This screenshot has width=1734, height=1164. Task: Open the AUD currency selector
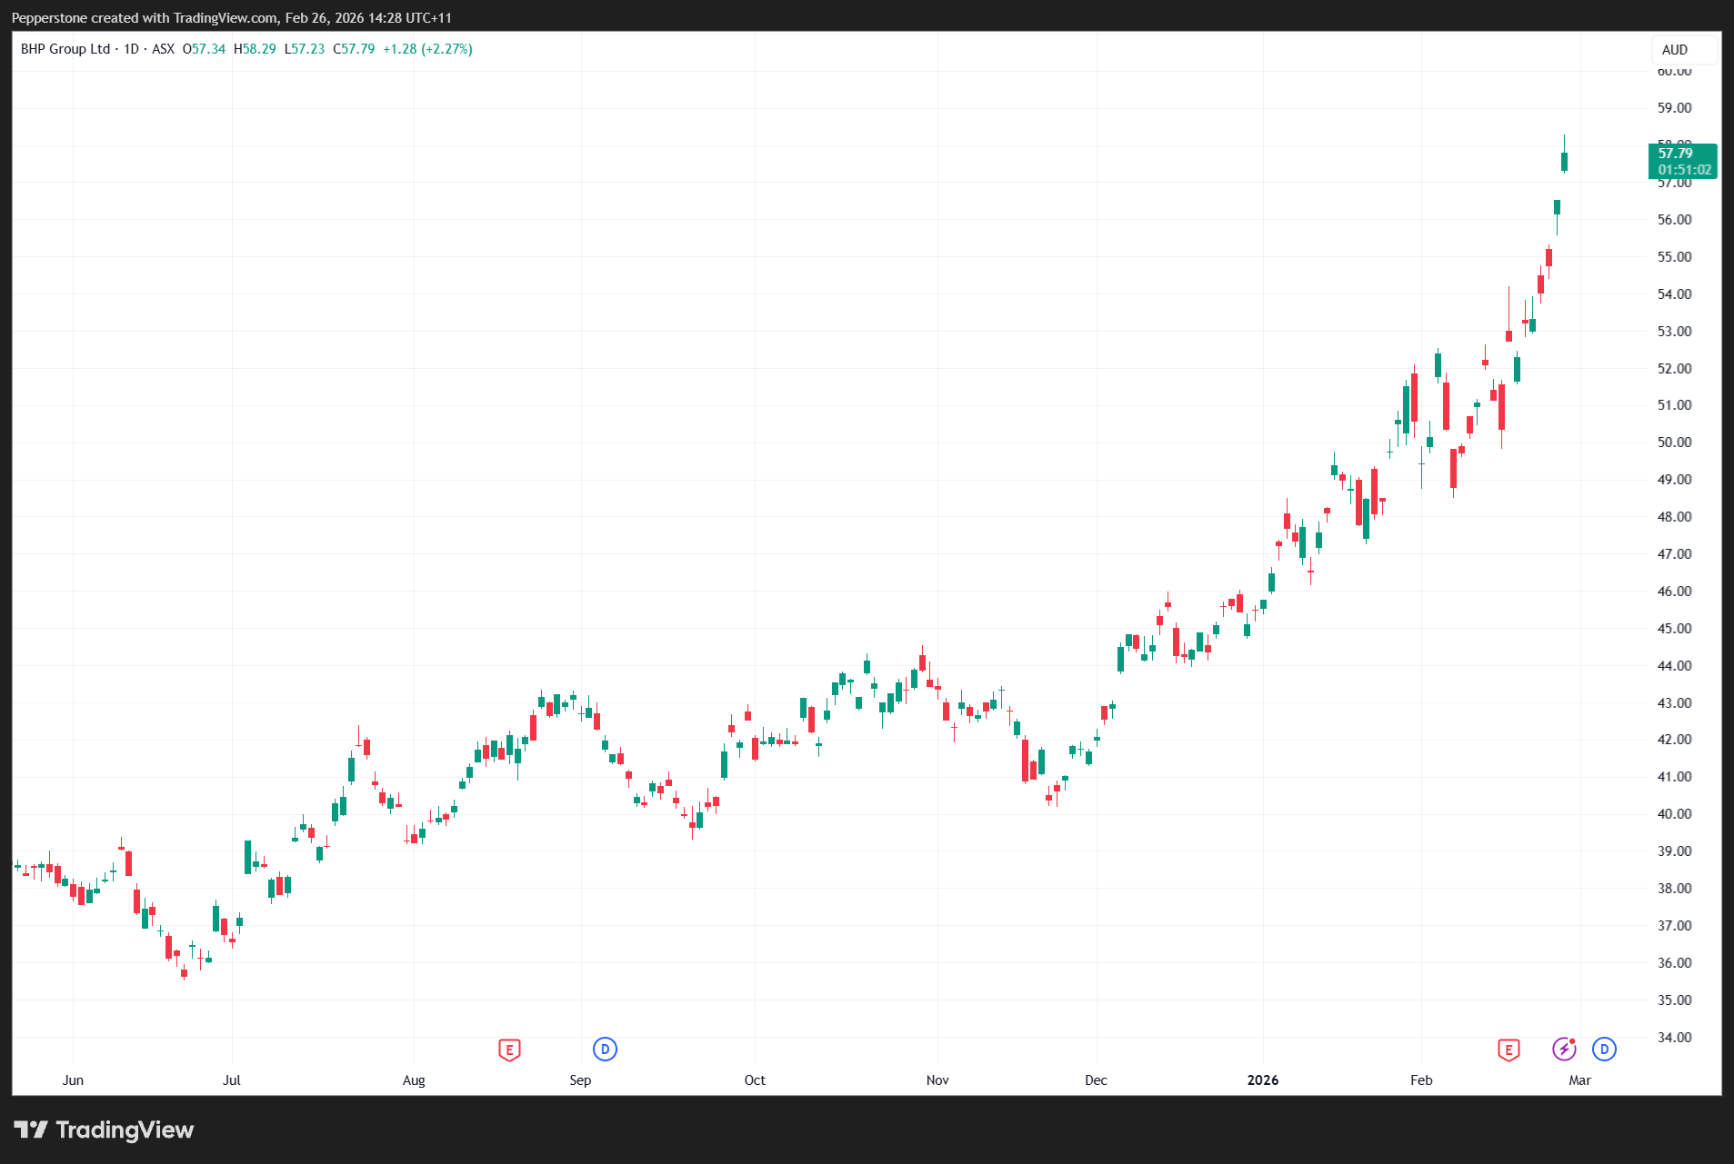[1675, 50]
